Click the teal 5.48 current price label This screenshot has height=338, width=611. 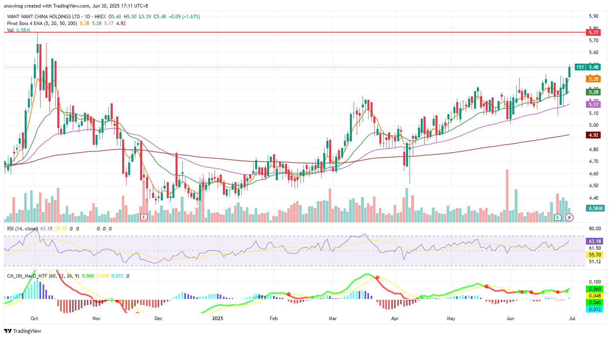pyautogui.click(x=593, y=67)
